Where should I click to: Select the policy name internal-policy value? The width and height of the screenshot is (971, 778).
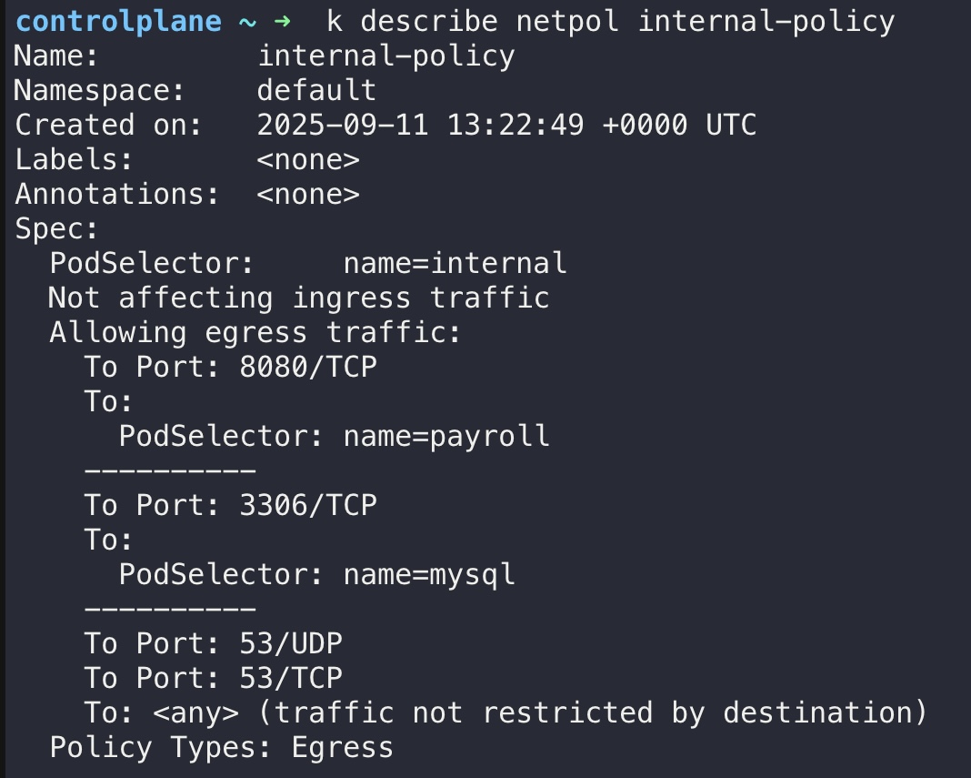pyautogui.click(x=385, y=56)
